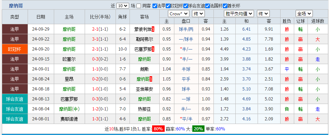Open the Crow* odds company dropdown

(179, 14)
